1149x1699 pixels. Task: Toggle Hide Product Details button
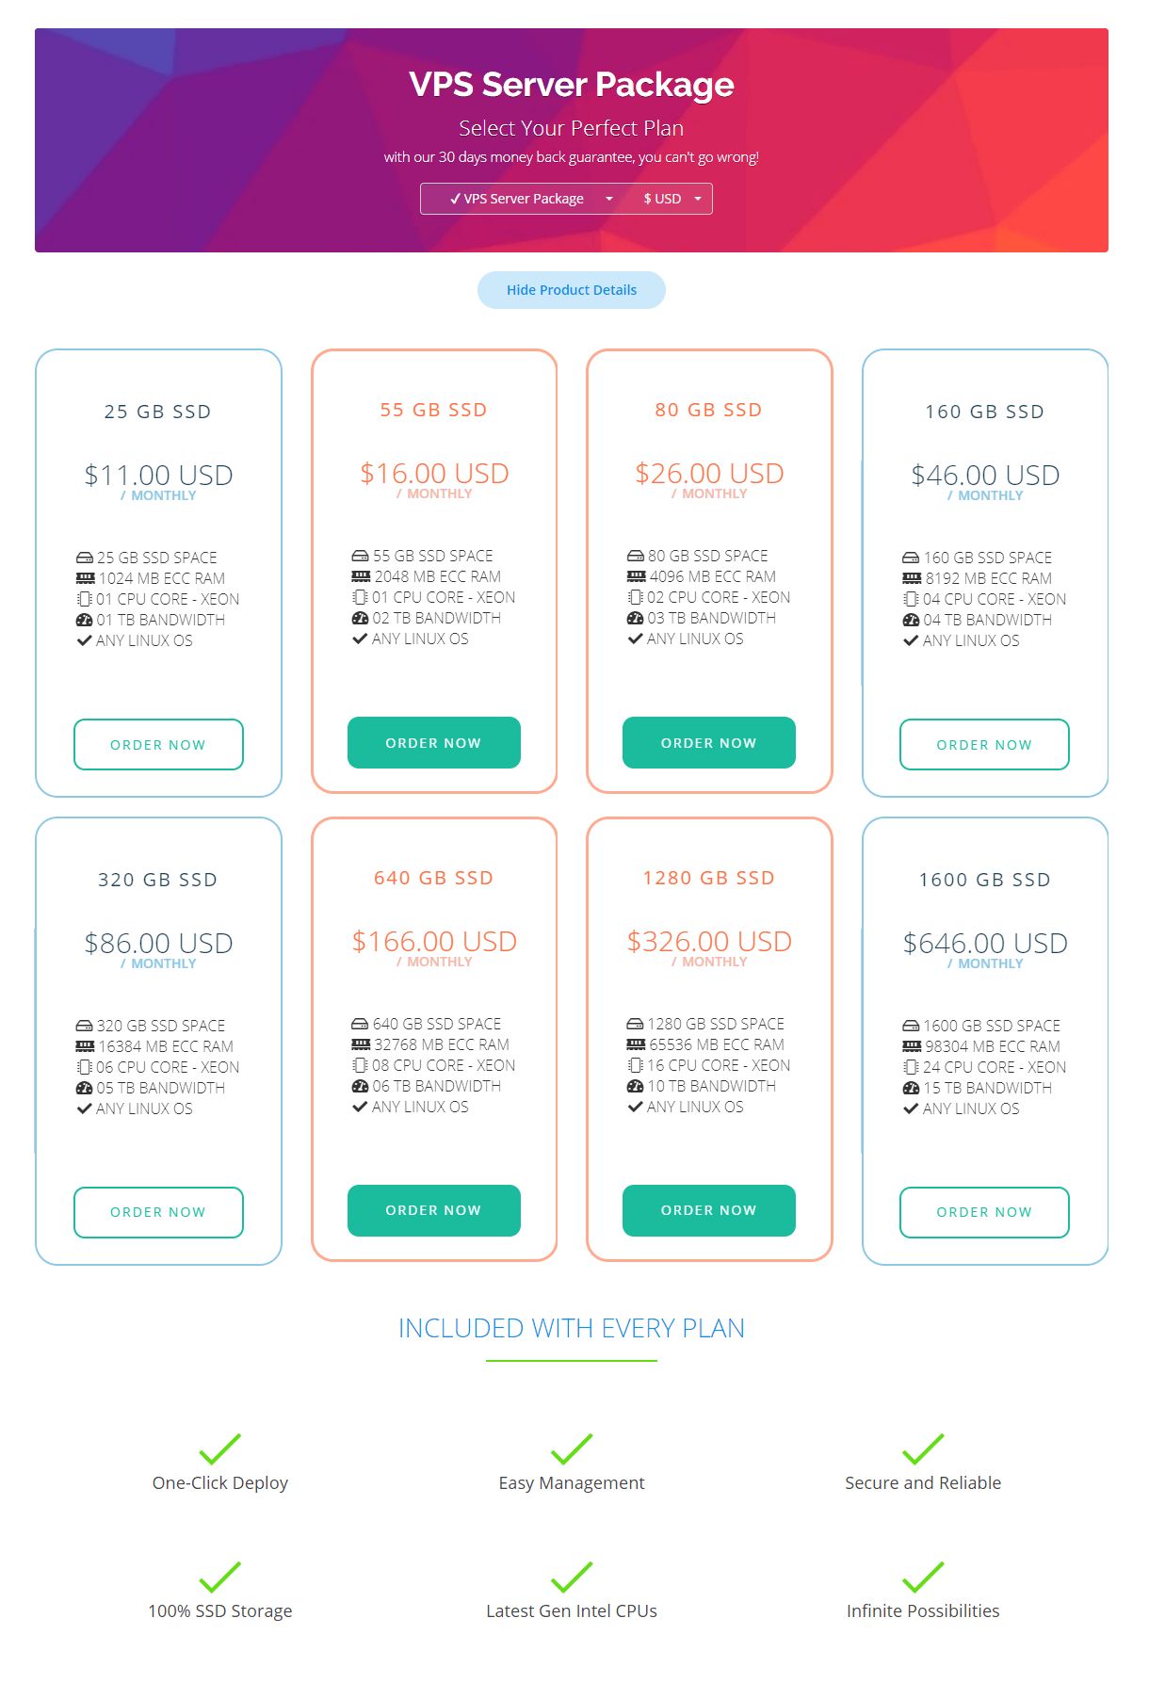[x=572, y=290]
